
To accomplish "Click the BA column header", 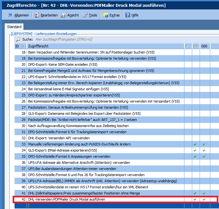I will pyautogui.click(x=196, y=46).
